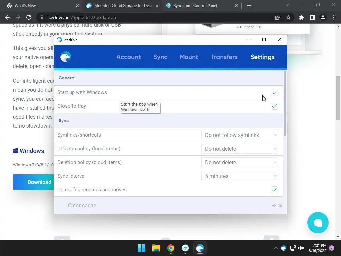Switch to the Mount tab in Icedrive

coord(189,57)
